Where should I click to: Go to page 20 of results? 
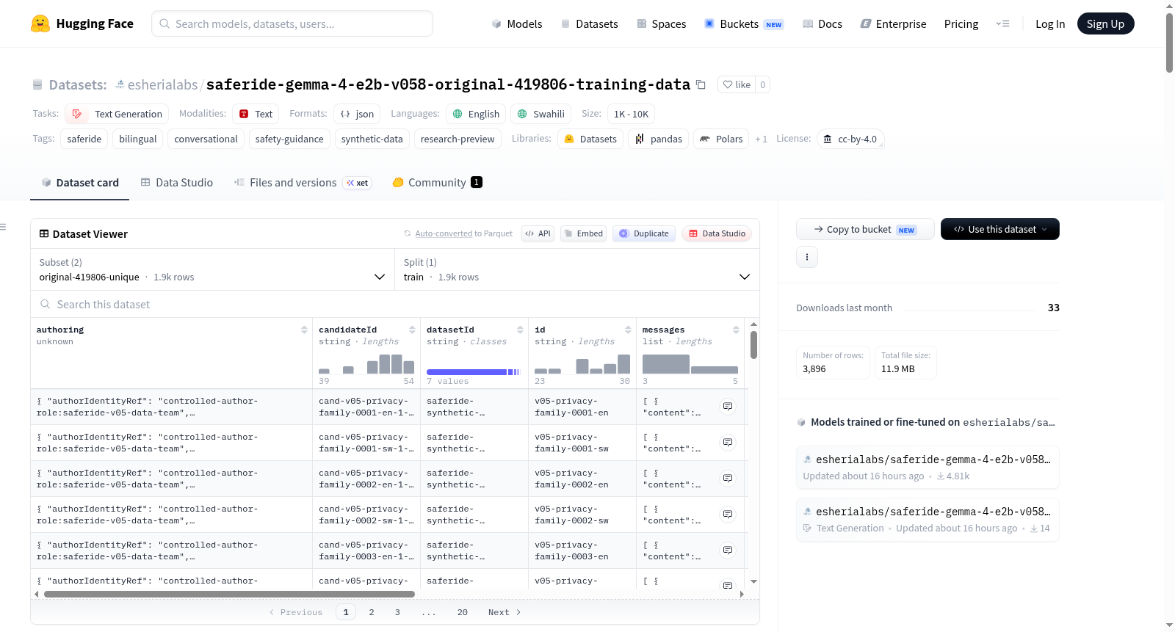pyautogui.click(x=463, y=612)
